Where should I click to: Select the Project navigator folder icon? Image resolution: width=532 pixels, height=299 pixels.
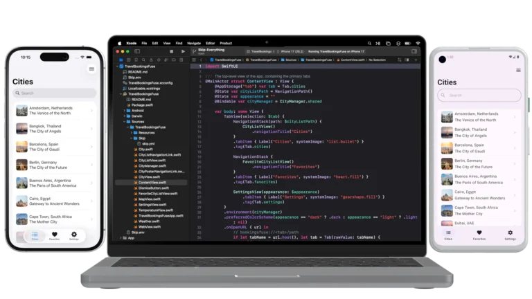click(121, 60)
